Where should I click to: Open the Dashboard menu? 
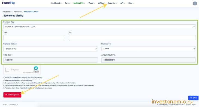(56, 3)
